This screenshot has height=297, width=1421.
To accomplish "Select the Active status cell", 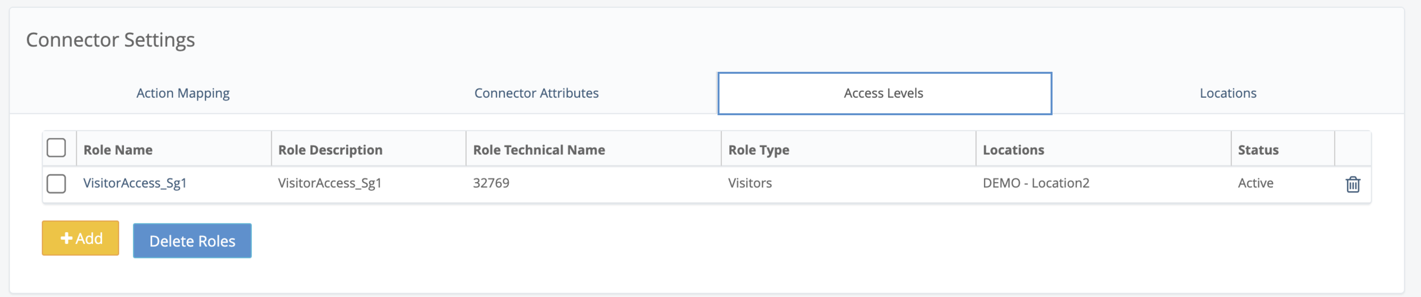I will (x=1255, y=183).
